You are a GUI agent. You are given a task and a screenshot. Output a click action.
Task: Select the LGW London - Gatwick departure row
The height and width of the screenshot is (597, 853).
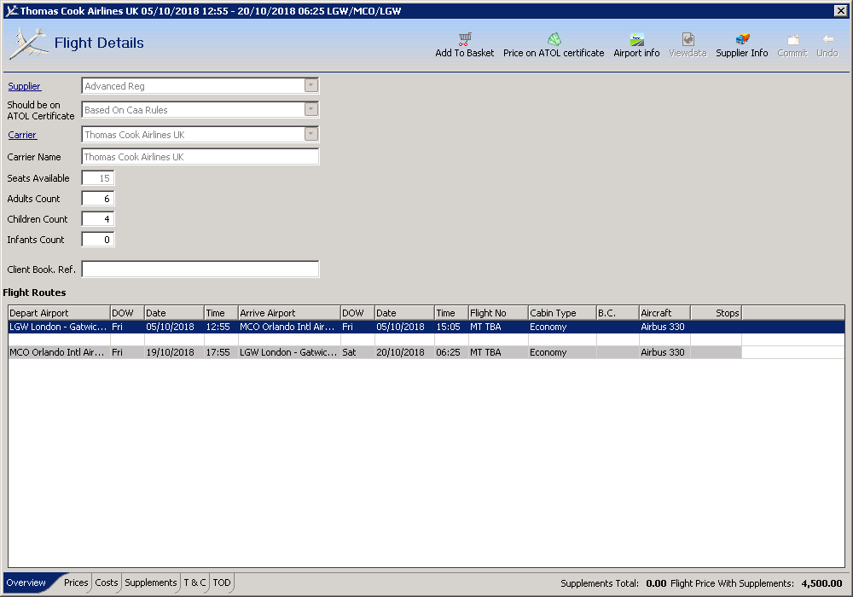pos(426,327)
